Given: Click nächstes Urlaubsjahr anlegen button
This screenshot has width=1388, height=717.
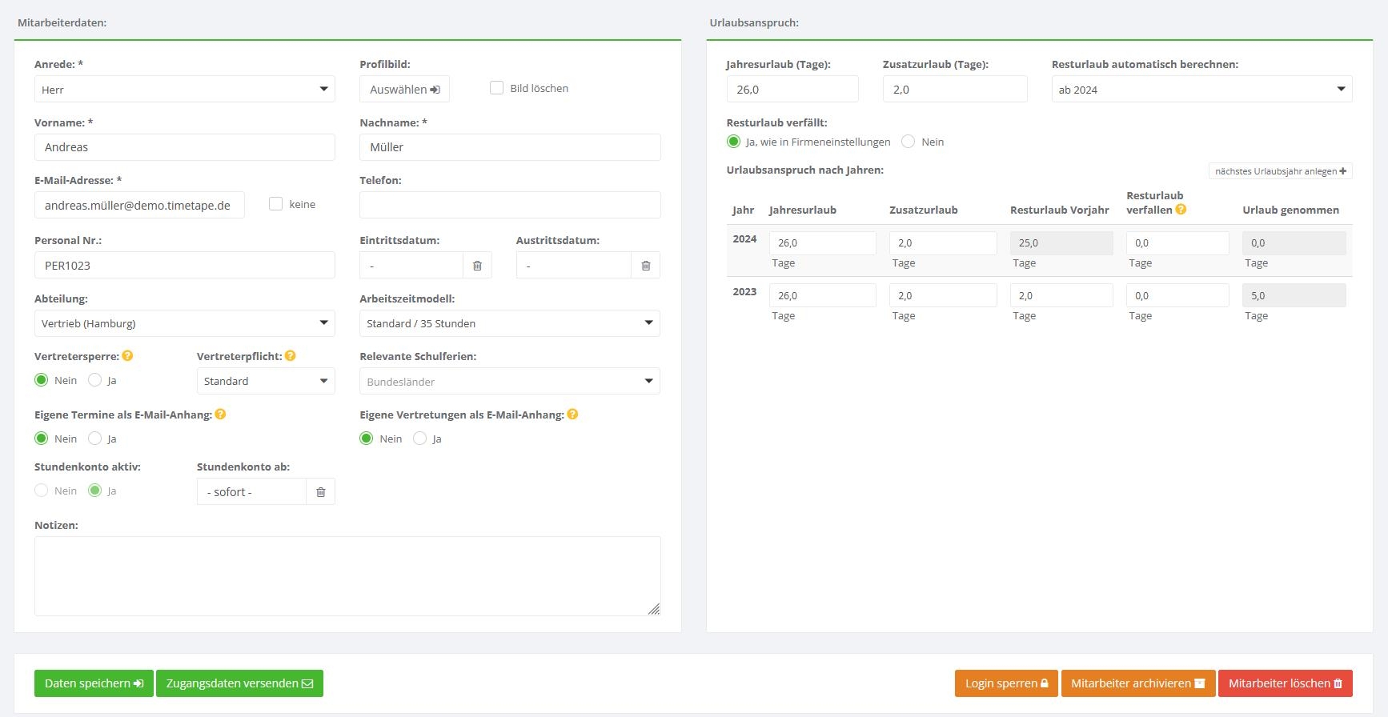Looking at the screenshot, I should [x=1280, y=171].
